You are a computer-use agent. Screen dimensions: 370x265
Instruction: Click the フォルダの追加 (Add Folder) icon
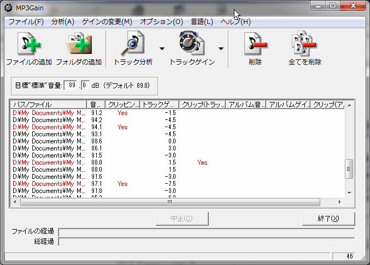pyautogui.click(x=79, y=44)
